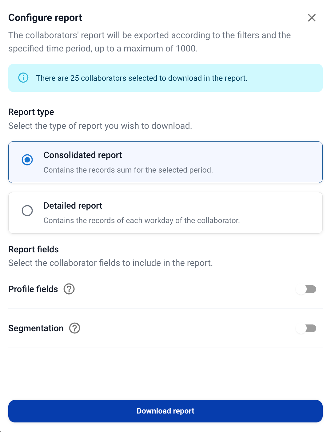Click the Detailed report card title
Image resolution: width=331 pixels, height=432 pixels.
click(73, 206)
